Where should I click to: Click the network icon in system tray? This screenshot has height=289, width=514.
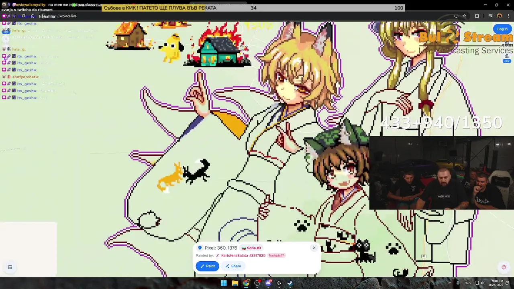click(x=477, y=283)
